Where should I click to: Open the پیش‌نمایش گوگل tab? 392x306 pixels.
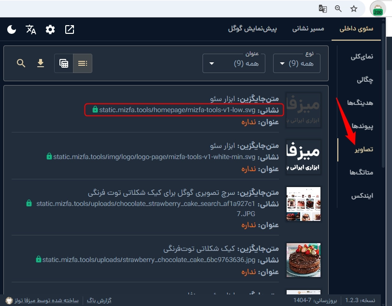[x=253, y=29]
